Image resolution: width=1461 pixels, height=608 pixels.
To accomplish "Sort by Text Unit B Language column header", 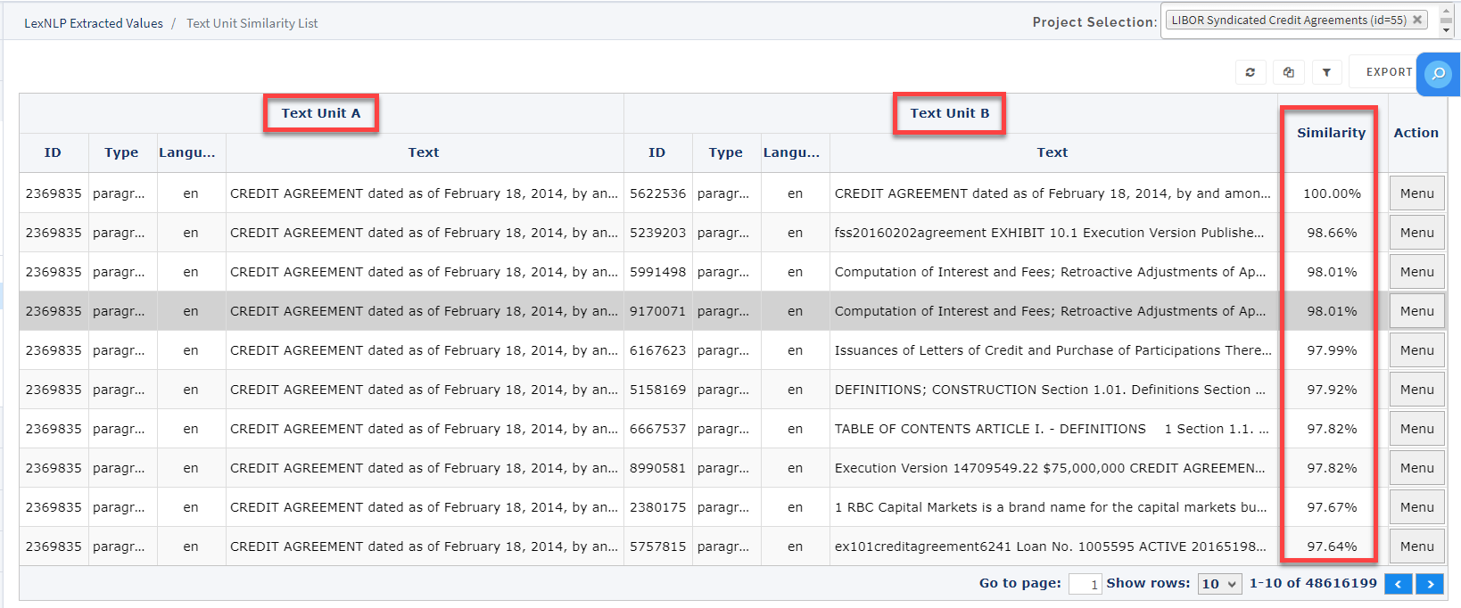I will 795,152.
